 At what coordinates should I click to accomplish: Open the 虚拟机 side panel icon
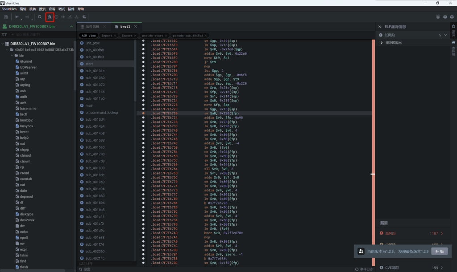point(453,46)
